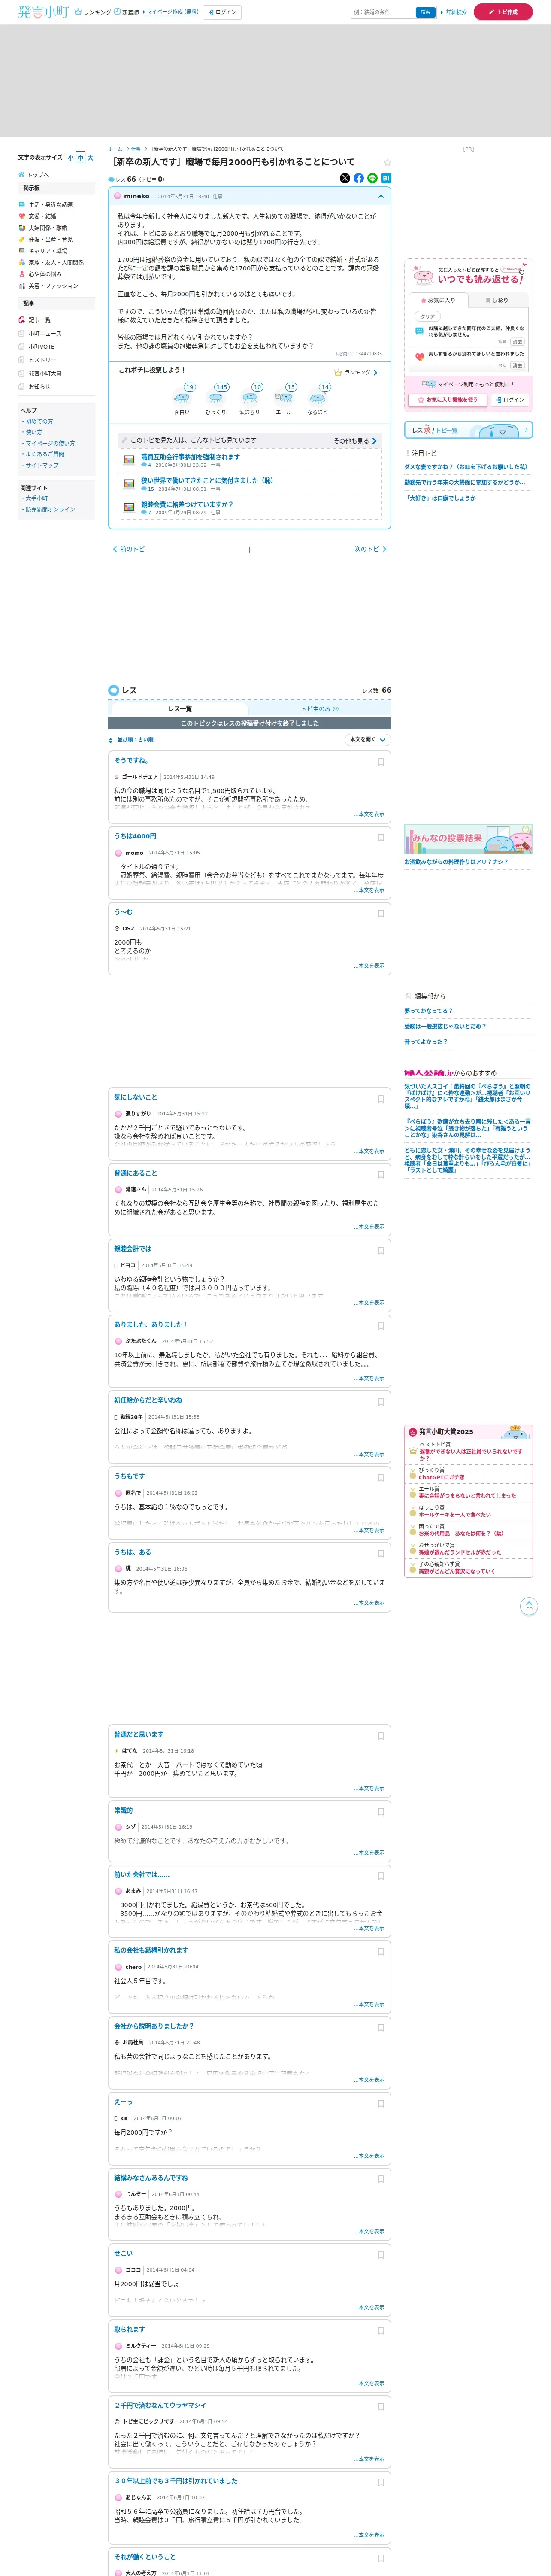Click the search keyword input field
This screenshot has height=2576, width=551.
(383, 12)
